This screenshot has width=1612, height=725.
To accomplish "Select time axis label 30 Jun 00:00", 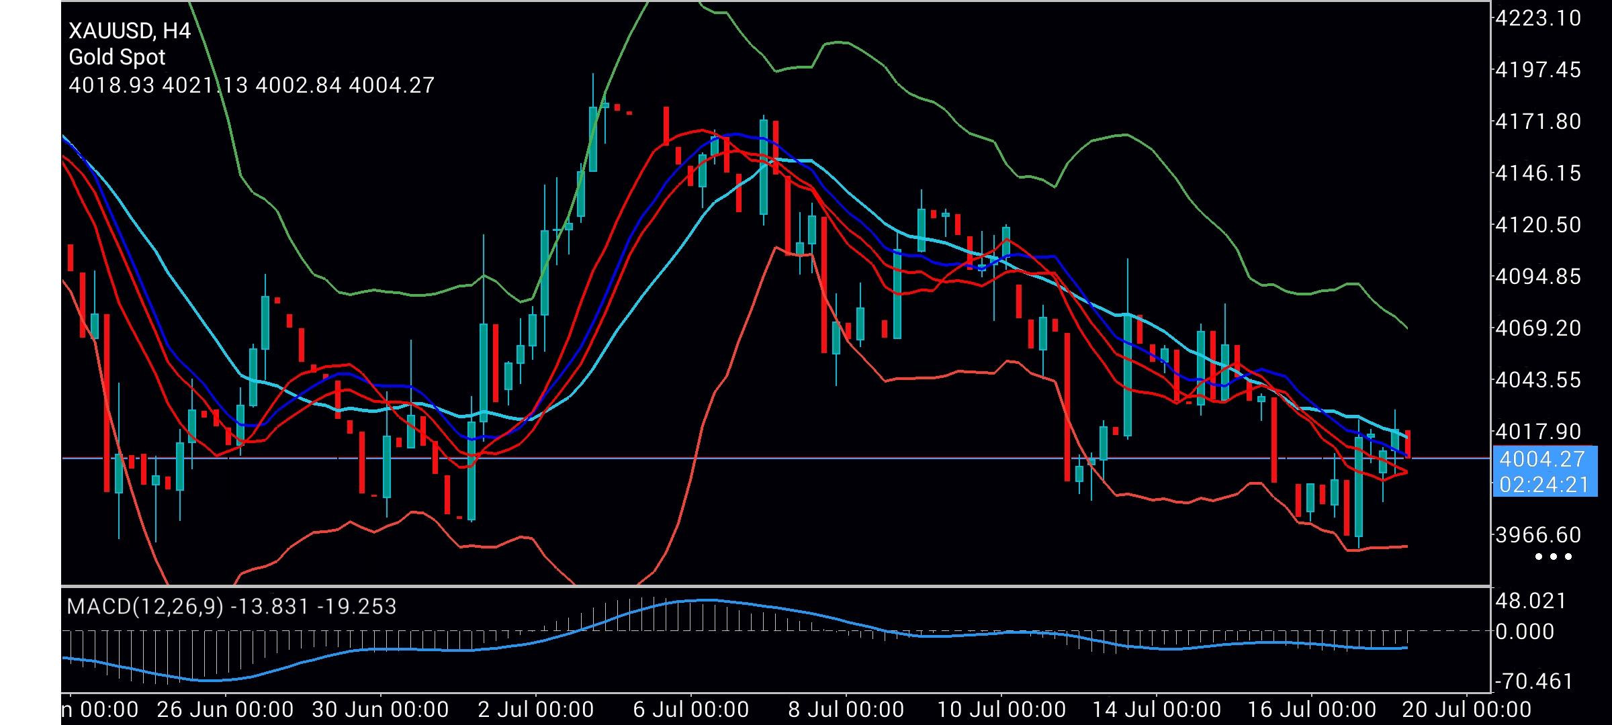I will (381, 710).
